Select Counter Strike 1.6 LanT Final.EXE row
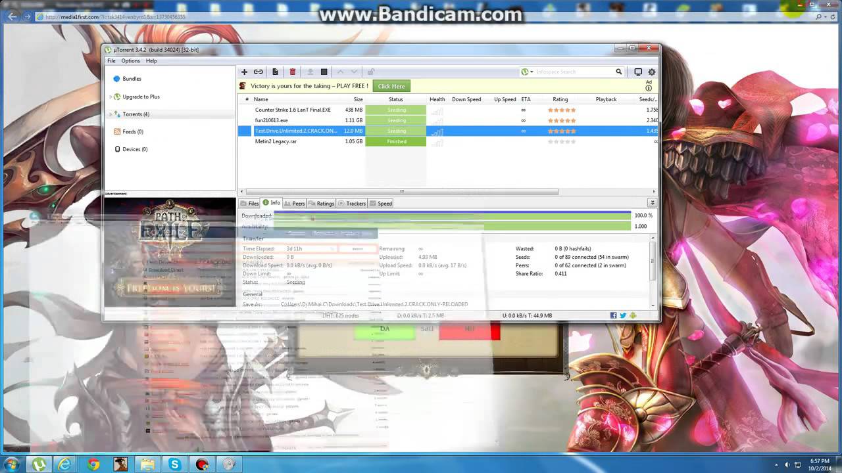The image size is (842, 473). [447, 110]
